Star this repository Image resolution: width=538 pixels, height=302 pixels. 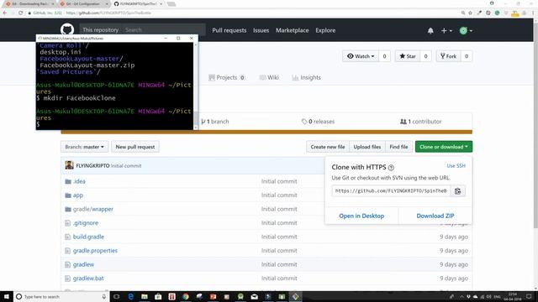point(408,56)
